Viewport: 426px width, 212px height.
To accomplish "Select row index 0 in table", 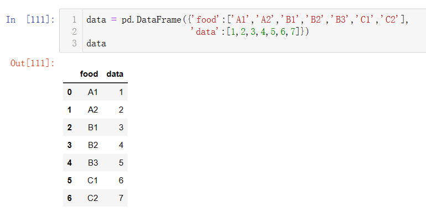I will click(x=70, y=92).
